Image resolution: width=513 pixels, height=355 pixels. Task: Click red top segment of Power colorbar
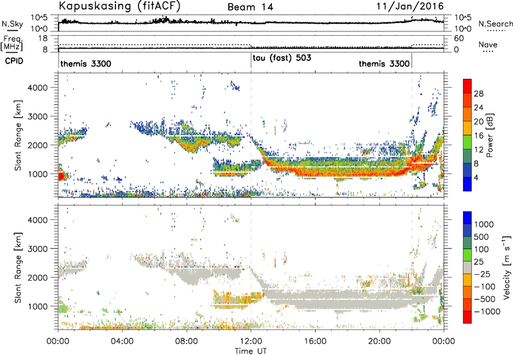tap(467, 87)
